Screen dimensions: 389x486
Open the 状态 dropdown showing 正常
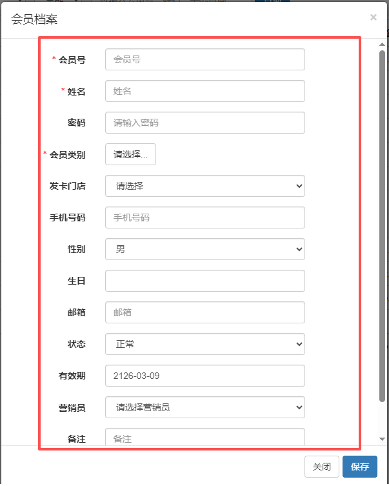coord(205,344)
